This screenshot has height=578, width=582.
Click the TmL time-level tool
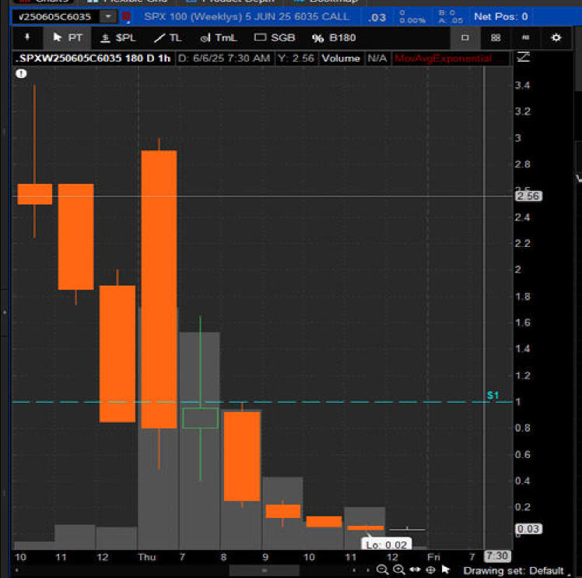coord(219,37)
